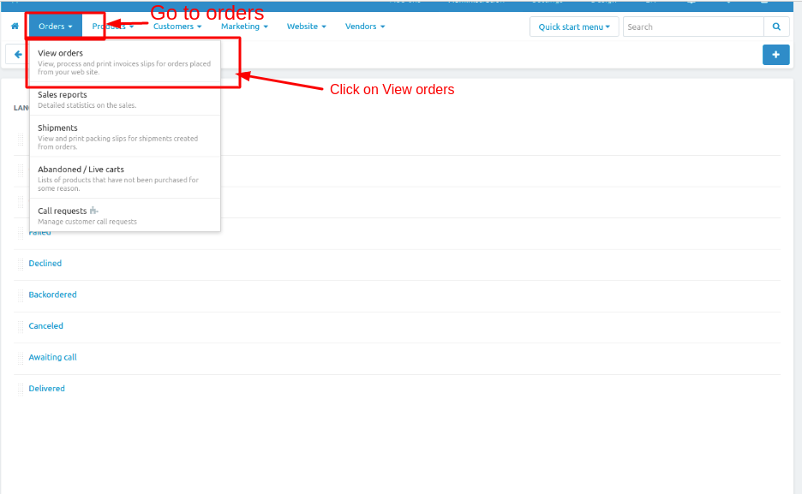Expand the Vendors dropdown
Image resolution: width=802 pixels, height=494 pixels.
[364, 27]
